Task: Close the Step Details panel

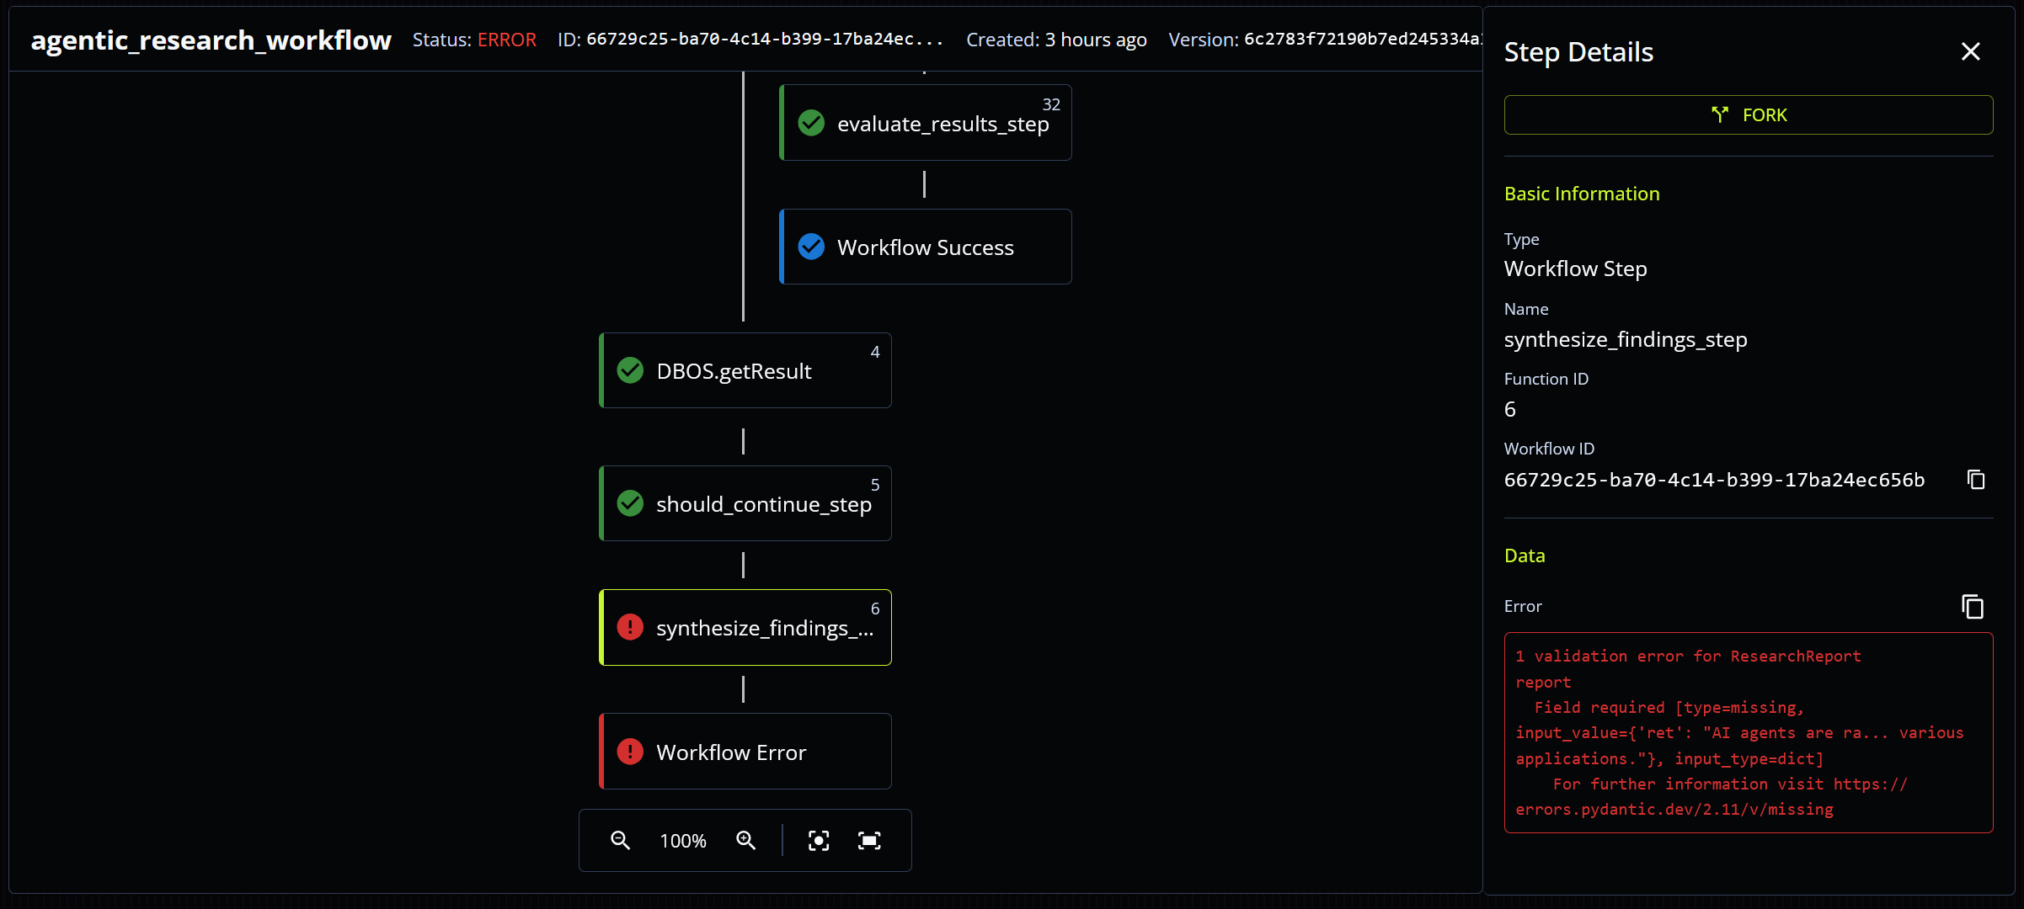Action: click(1970, 51)
